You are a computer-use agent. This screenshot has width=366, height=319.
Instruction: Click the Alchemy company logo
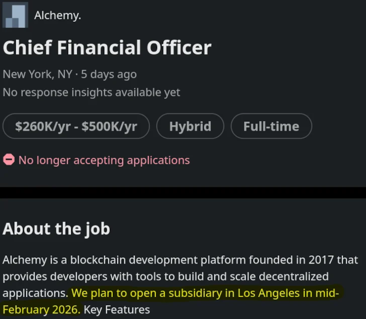15,15
